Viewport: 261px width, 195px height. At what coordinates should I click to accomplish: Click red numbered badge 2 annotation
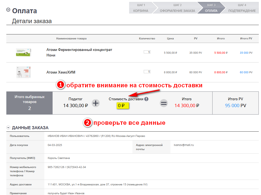point(87,123)
